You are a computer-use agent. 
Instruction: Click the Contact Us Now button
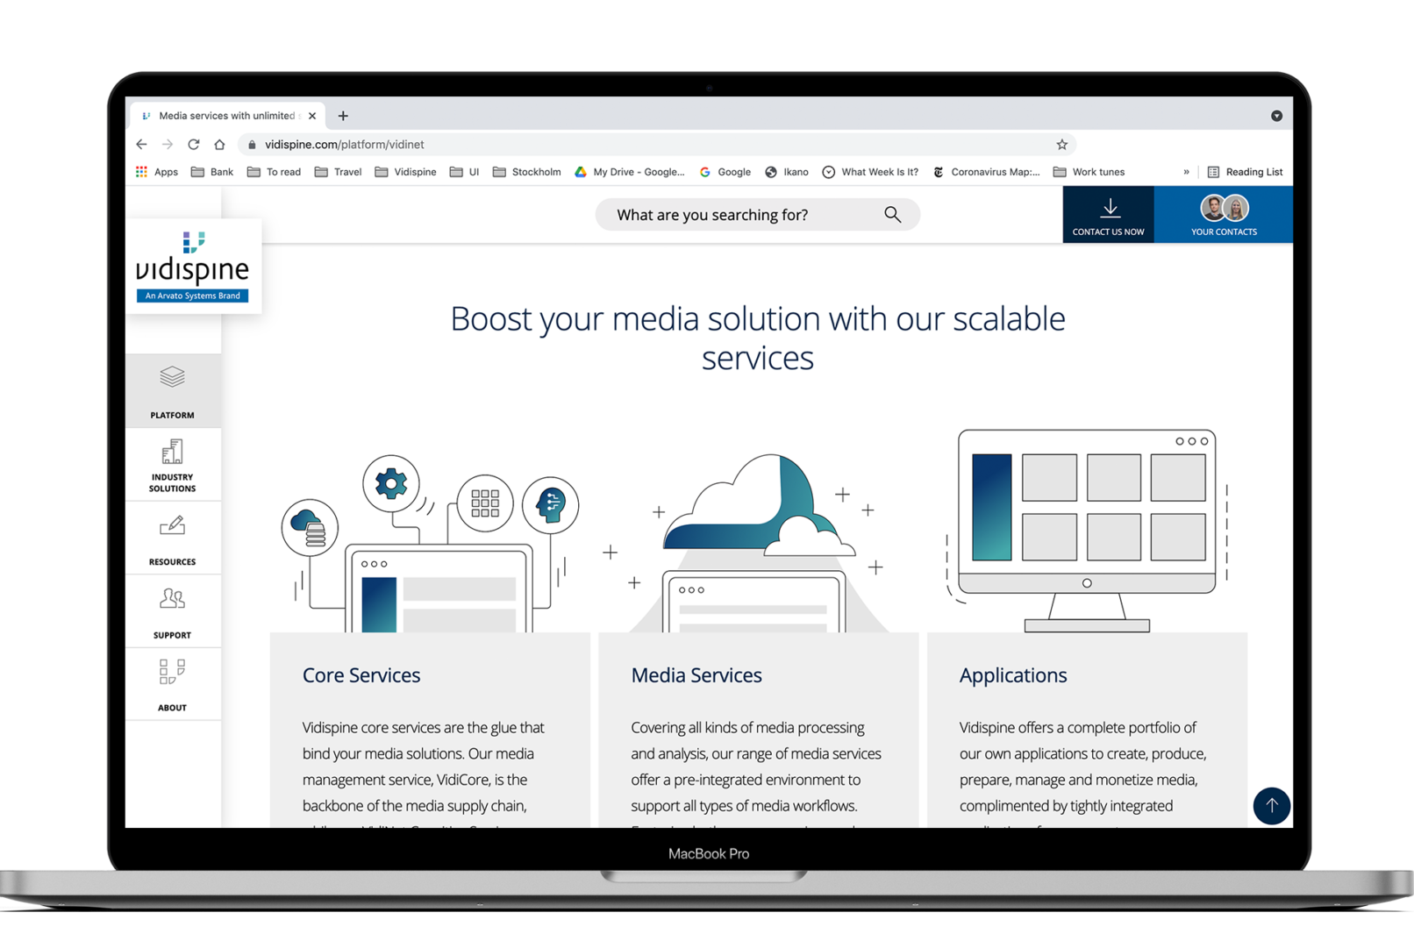point(1108,215)
